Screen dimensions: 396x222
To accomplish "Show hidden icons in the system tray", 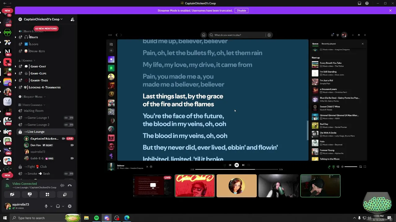I will click(354, 218).
